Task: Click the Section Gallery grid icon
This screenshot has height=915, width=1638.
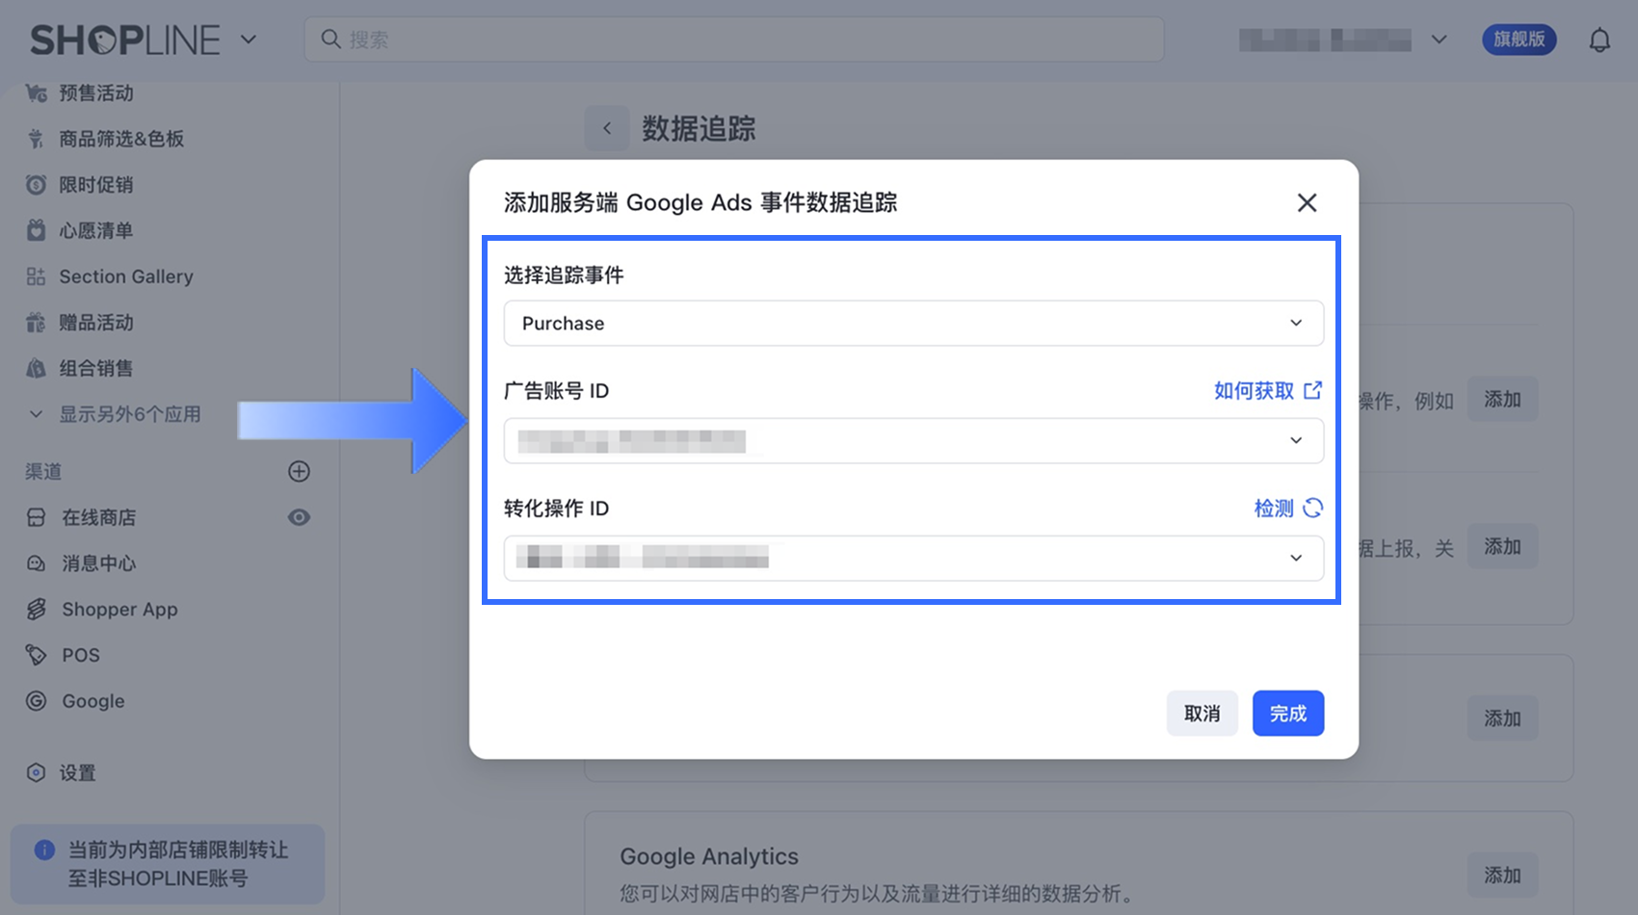Action: pos(37,276)
